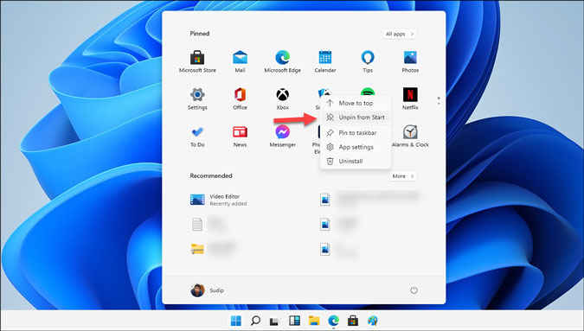The width and height of the screenshot is (584, 331).
Task: Show All apps list
Action: coord(400,34)
